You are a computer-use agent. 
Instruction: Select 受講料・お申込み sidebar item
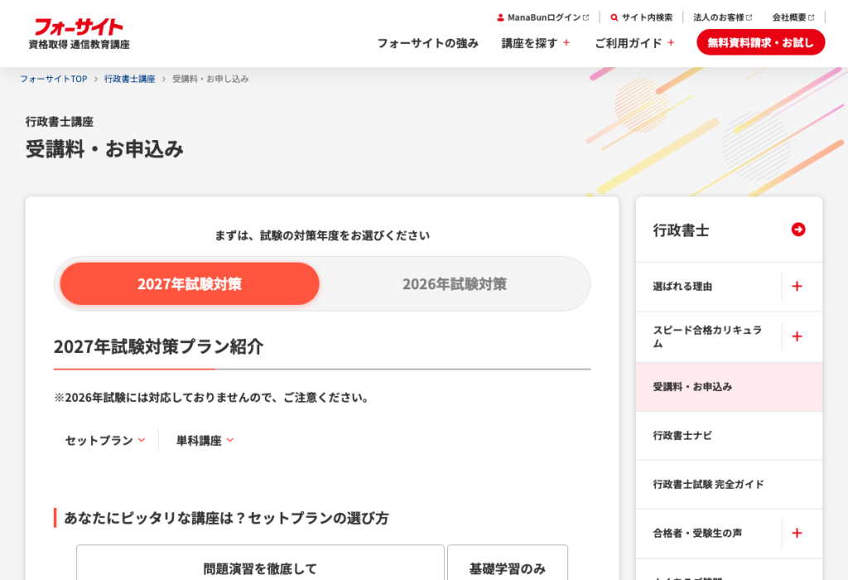tap(729, 387)
